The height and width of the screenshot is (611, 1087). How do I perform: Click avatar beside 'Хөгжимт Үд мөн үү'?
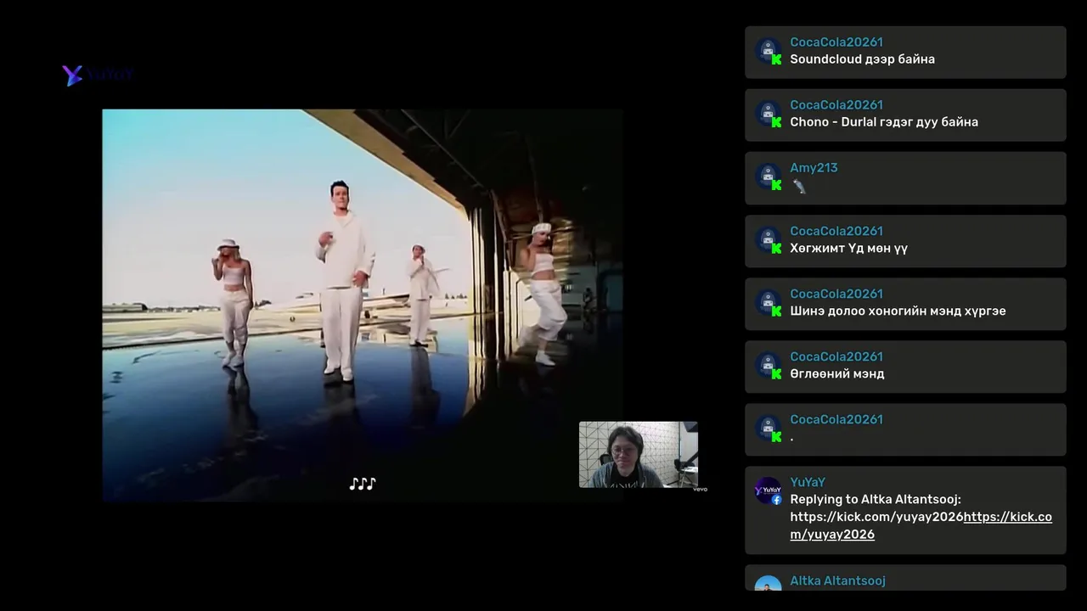click(769, 239)
